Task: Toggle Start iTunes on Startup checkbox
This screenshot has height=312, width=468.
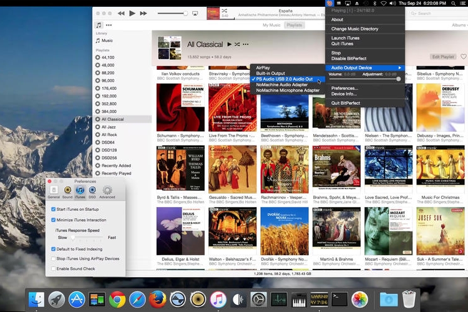Action: coord(54,209)
